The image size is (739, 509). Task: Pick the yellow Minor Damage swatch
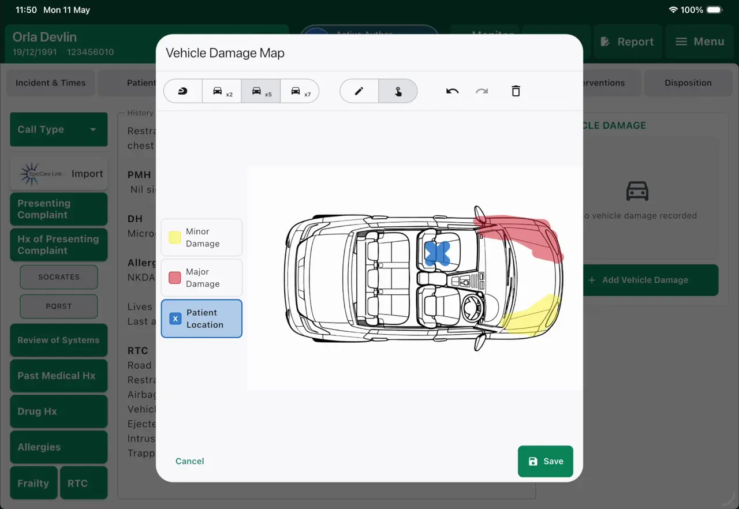click(174, 237)
